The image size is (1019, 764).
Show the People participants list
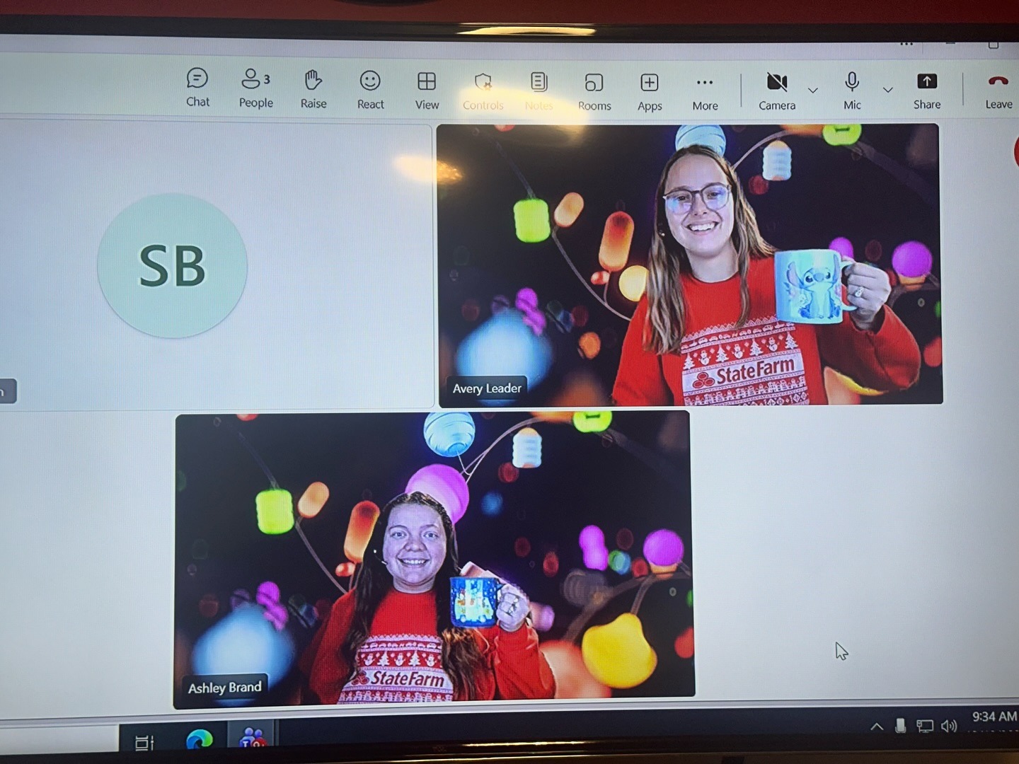[x=255, y=88]
